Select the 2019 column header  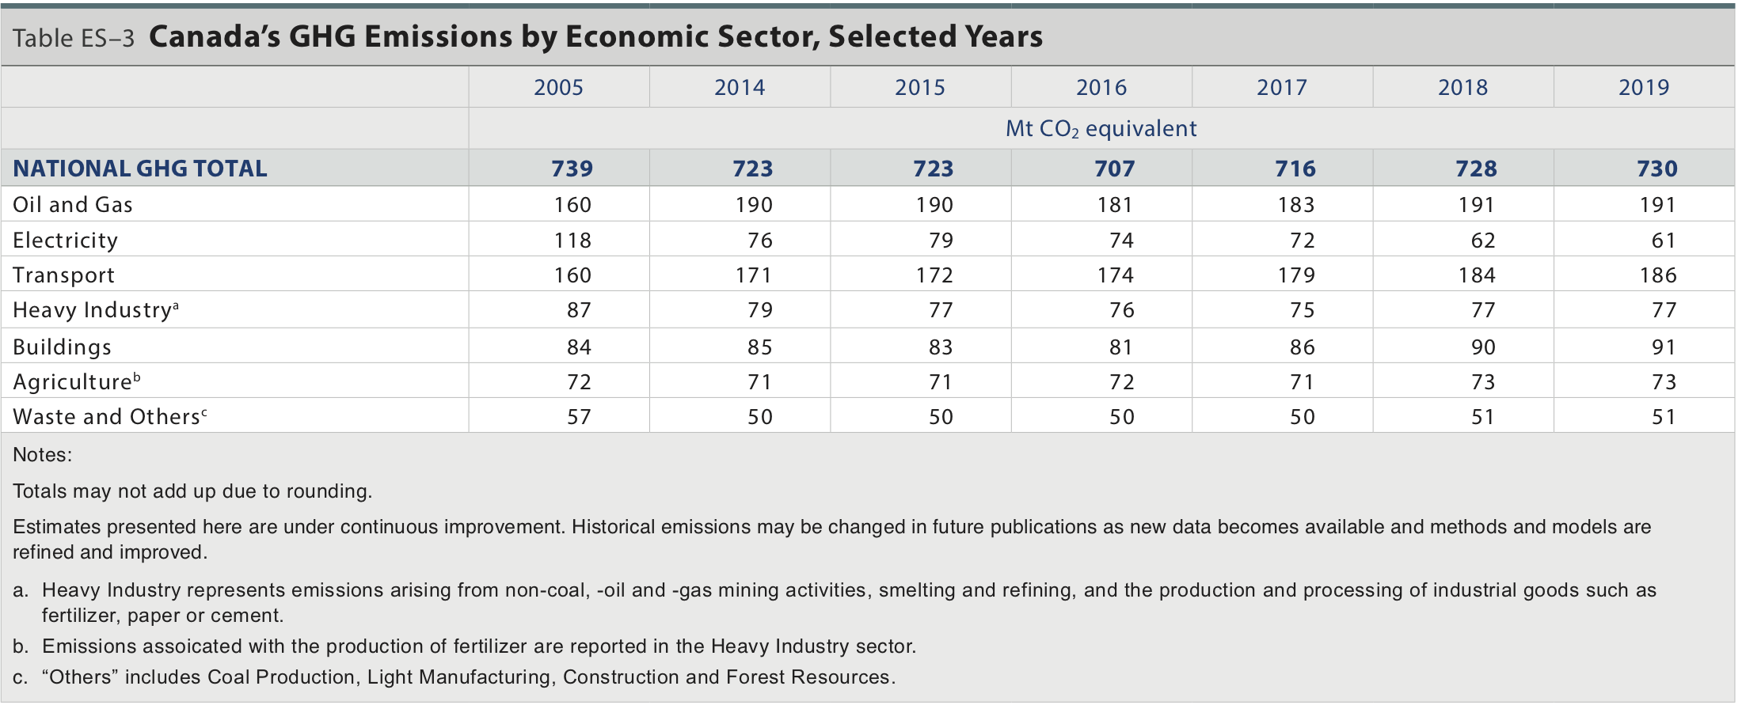coord(1643,87)
